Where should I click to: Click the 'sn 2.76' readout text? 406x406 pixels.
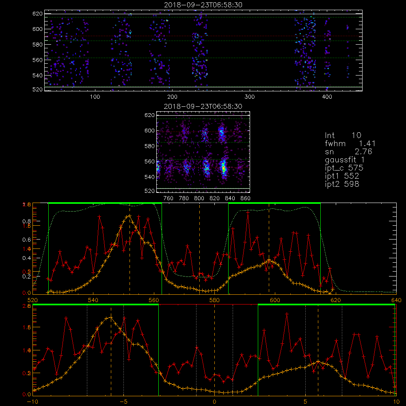tap(348, 151)
